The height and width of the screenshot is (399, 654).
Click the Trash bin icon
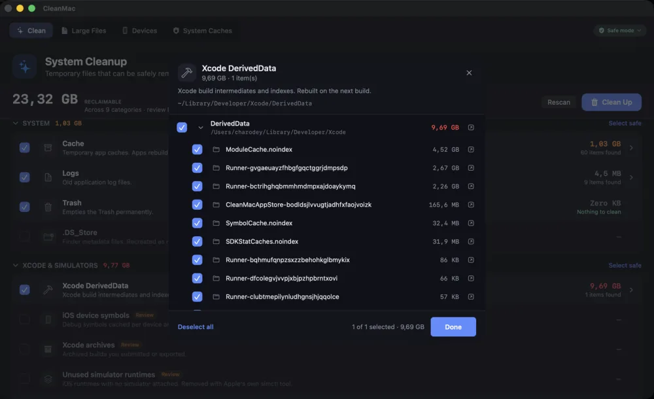tap(48, 207)
